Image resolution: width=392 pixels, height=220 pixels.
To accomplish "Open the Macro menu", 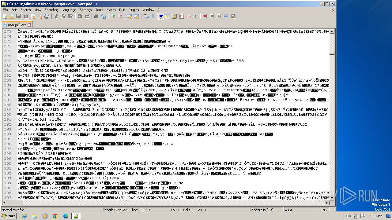I will (111, 10).
